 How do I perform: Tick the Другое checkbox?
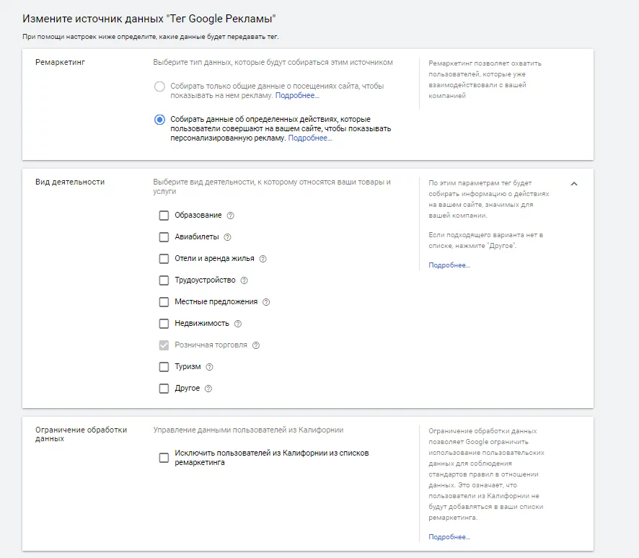click(164, 389)
